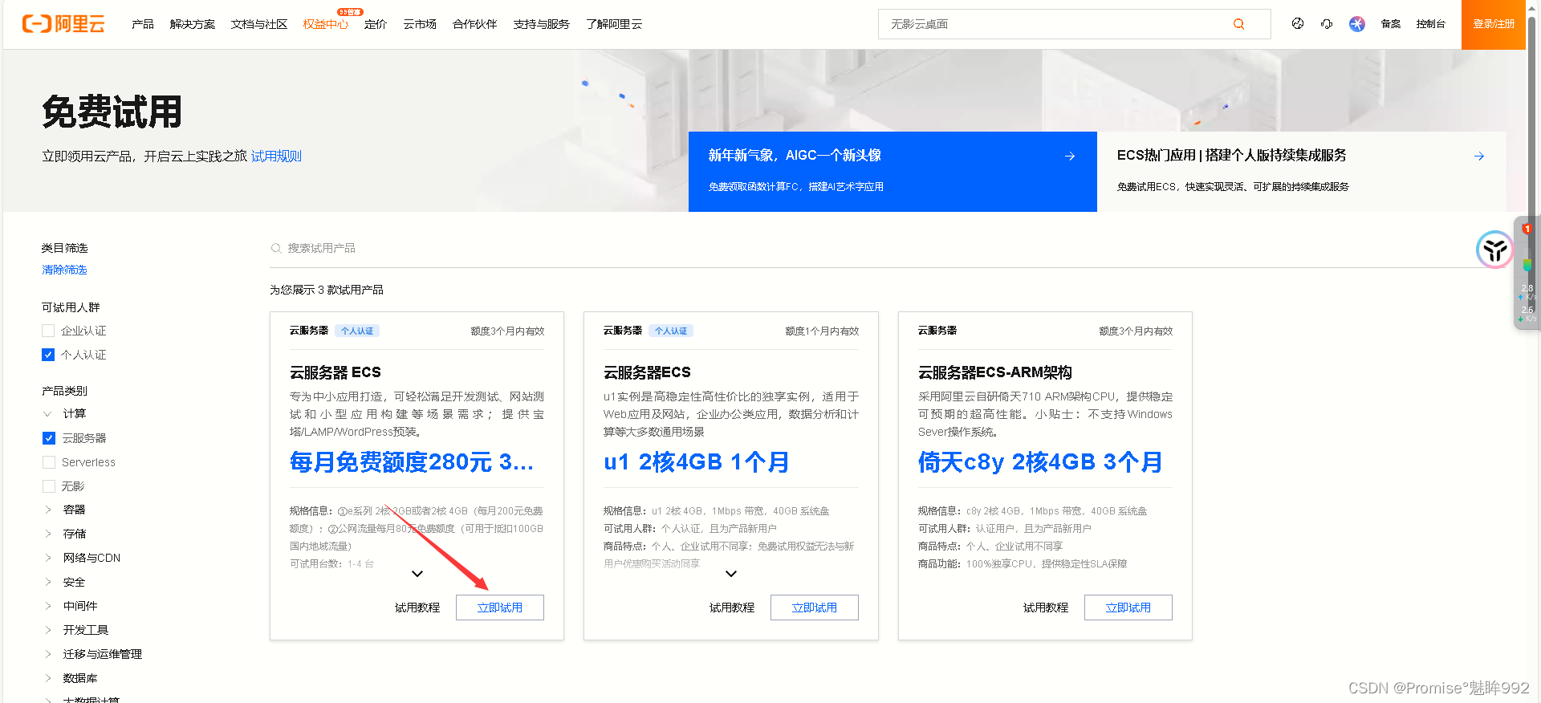Click the headset support icon
Image resolution: width=1541 pixels, height=703 pixels.
pos(1327,24)
